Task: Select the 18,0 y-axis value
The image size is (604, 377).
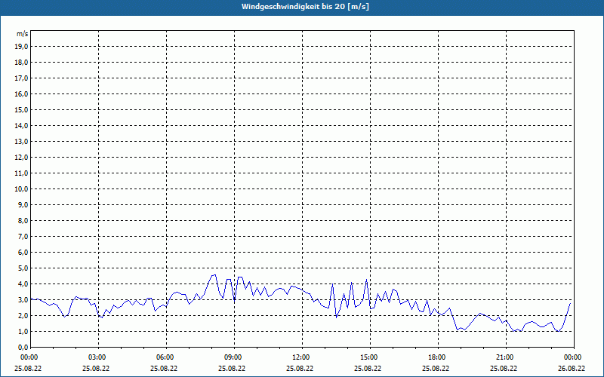Action: pos(21,63)
